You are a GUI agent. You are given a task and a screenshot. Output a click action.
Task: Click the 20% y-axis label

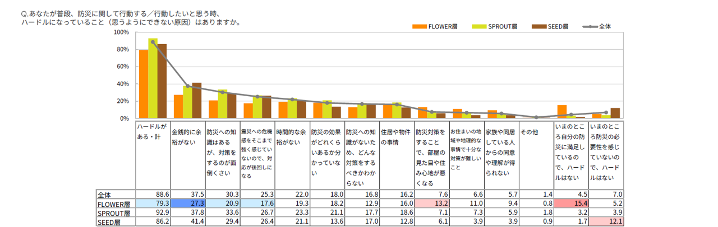coord(123,101)
